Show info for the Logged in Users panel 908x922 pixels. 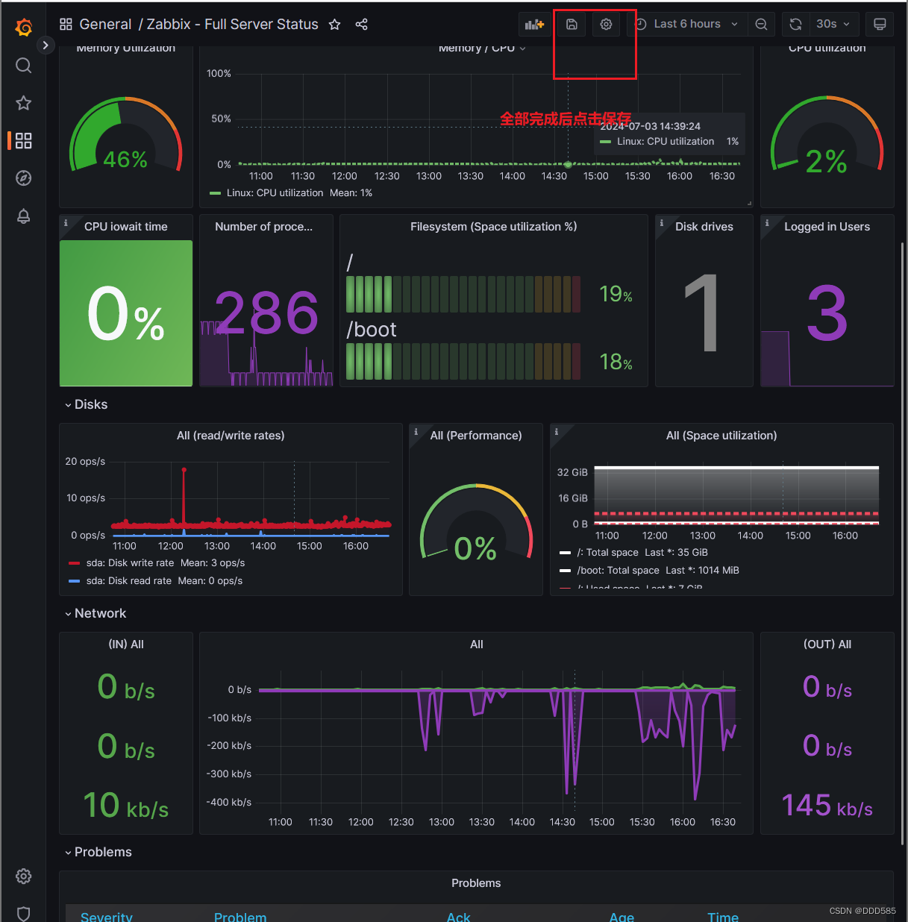coord(766,222)
